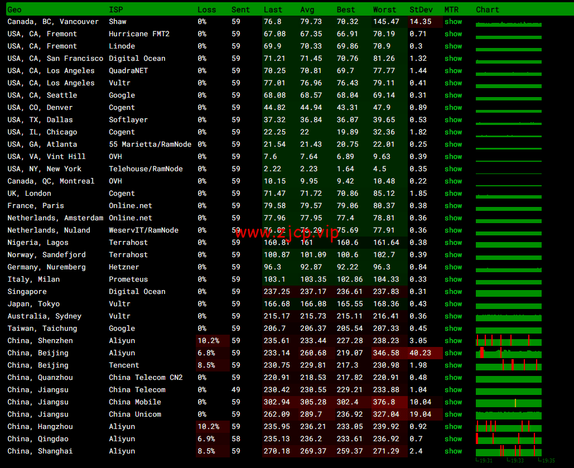This screenshot has height=468, width=574.
Task: Open the latency chart for Aliyun Shenzhen
Action: point(509,341)
